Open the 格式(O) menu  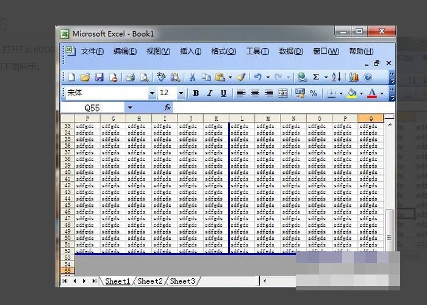point(223,51)
